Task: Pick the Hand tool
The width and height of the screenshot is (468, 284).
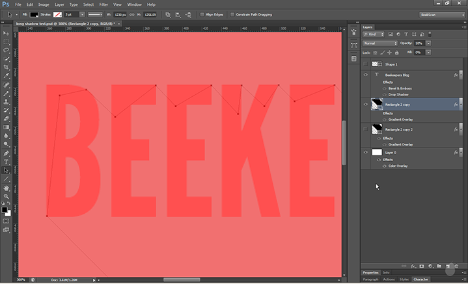Action: tap(6, 188)
